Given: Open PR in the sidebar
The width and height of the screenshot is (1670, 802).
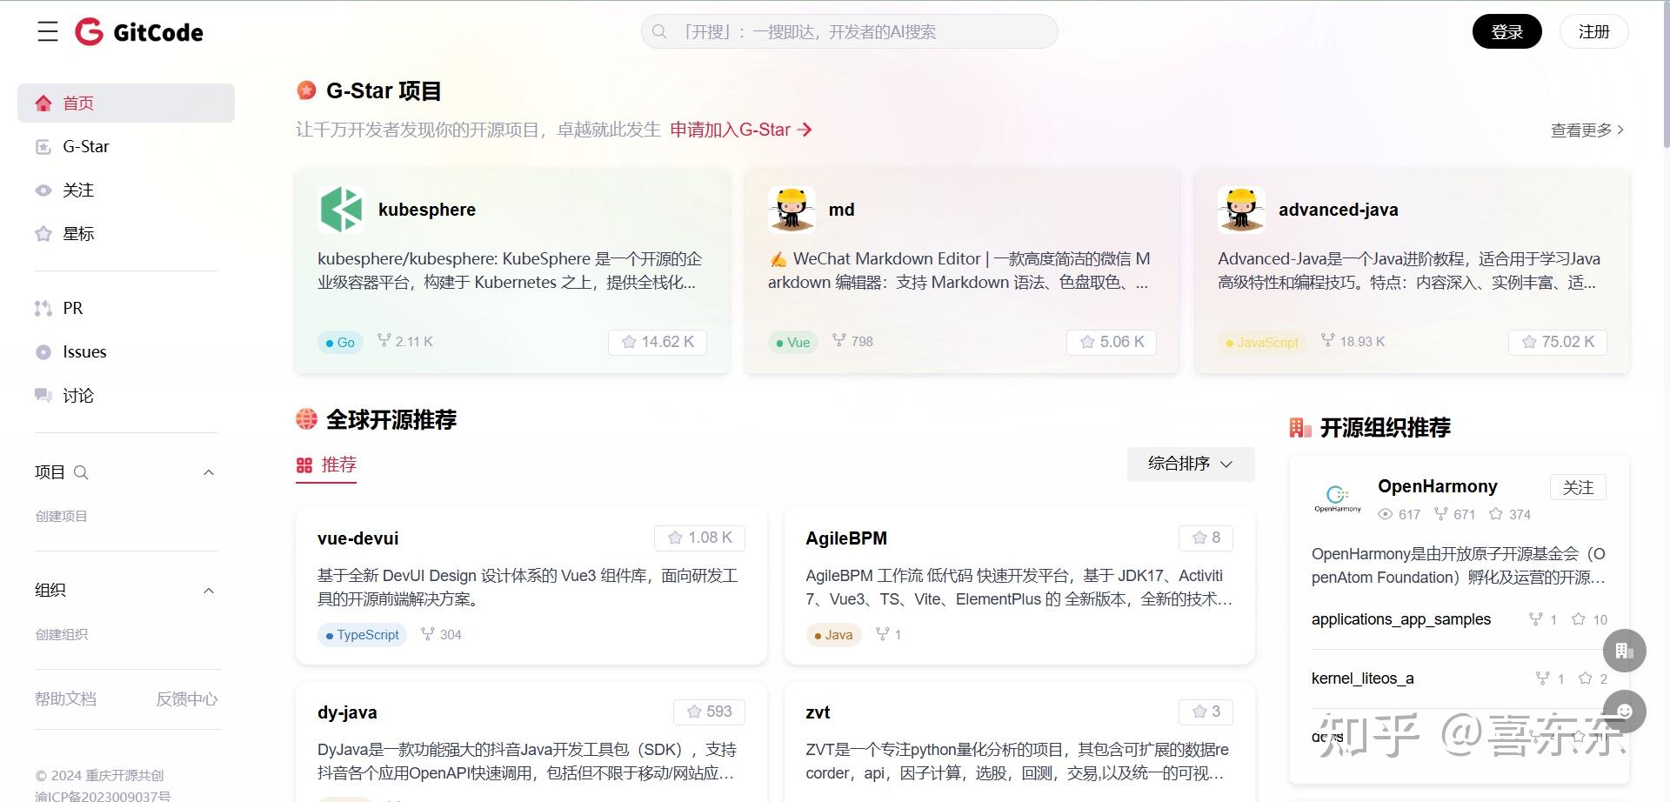Looking at the screenshot, I should click(126, 309).
